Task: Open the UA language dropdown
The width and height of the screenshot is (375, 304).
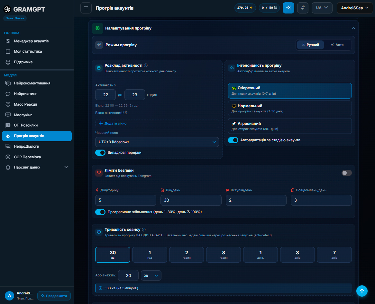Action: [322, 8]
